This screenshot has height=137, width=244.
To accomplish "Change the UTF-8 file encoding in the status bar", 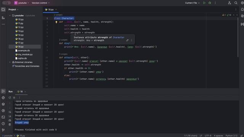I will click(208, 135).
